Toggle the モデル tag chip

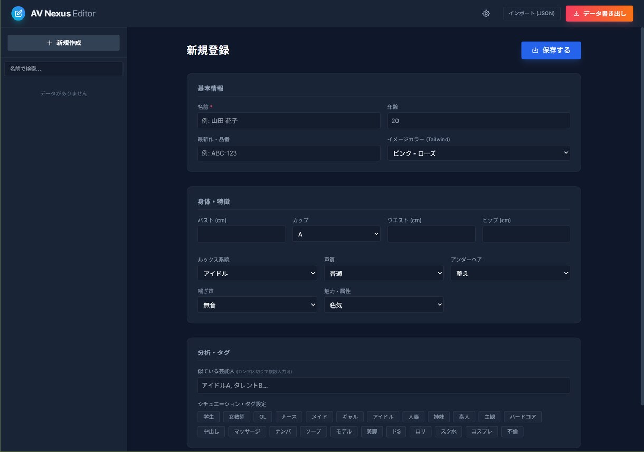[x=344, y=431]
